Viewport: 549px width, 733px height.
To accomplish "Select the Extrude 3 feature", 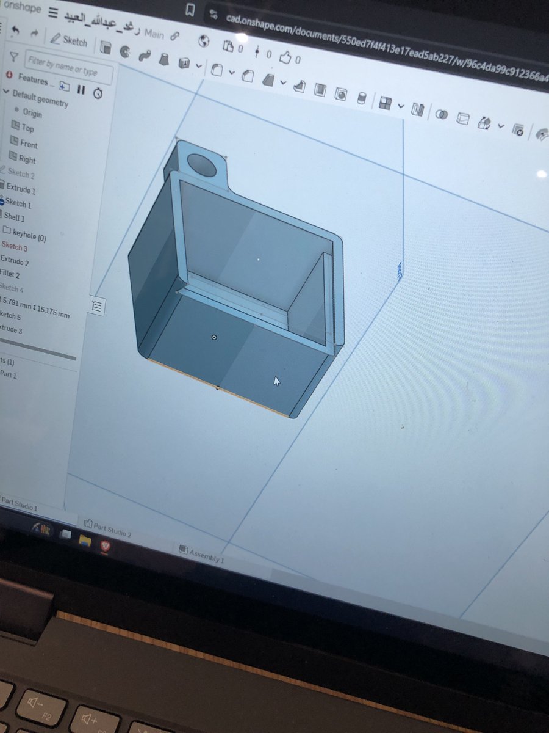I will click(x=11, y=330).
